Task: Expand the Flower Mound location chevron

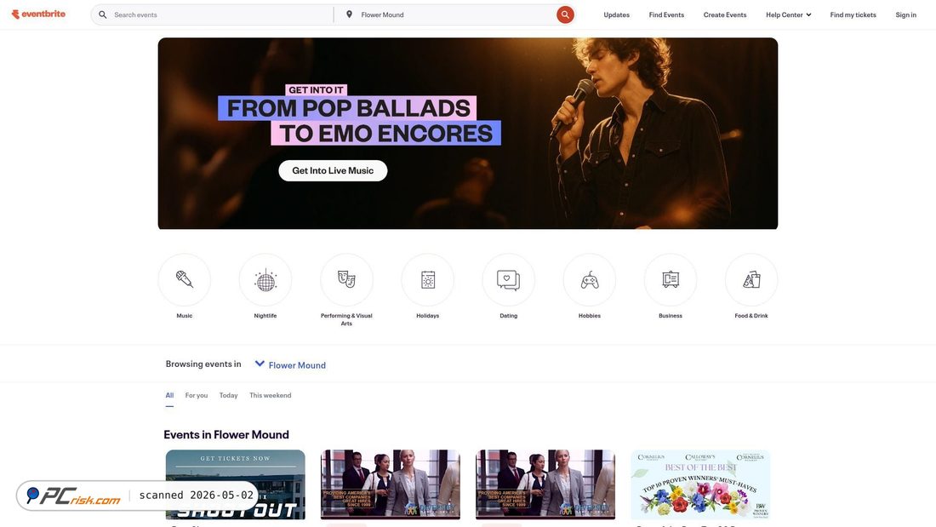Action: 260,364
